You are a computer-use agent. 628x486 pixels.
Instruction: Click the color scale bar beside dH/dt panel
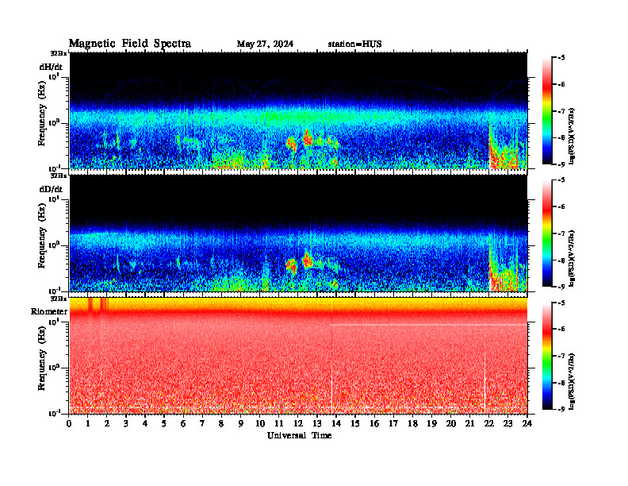tap(547, 111)
